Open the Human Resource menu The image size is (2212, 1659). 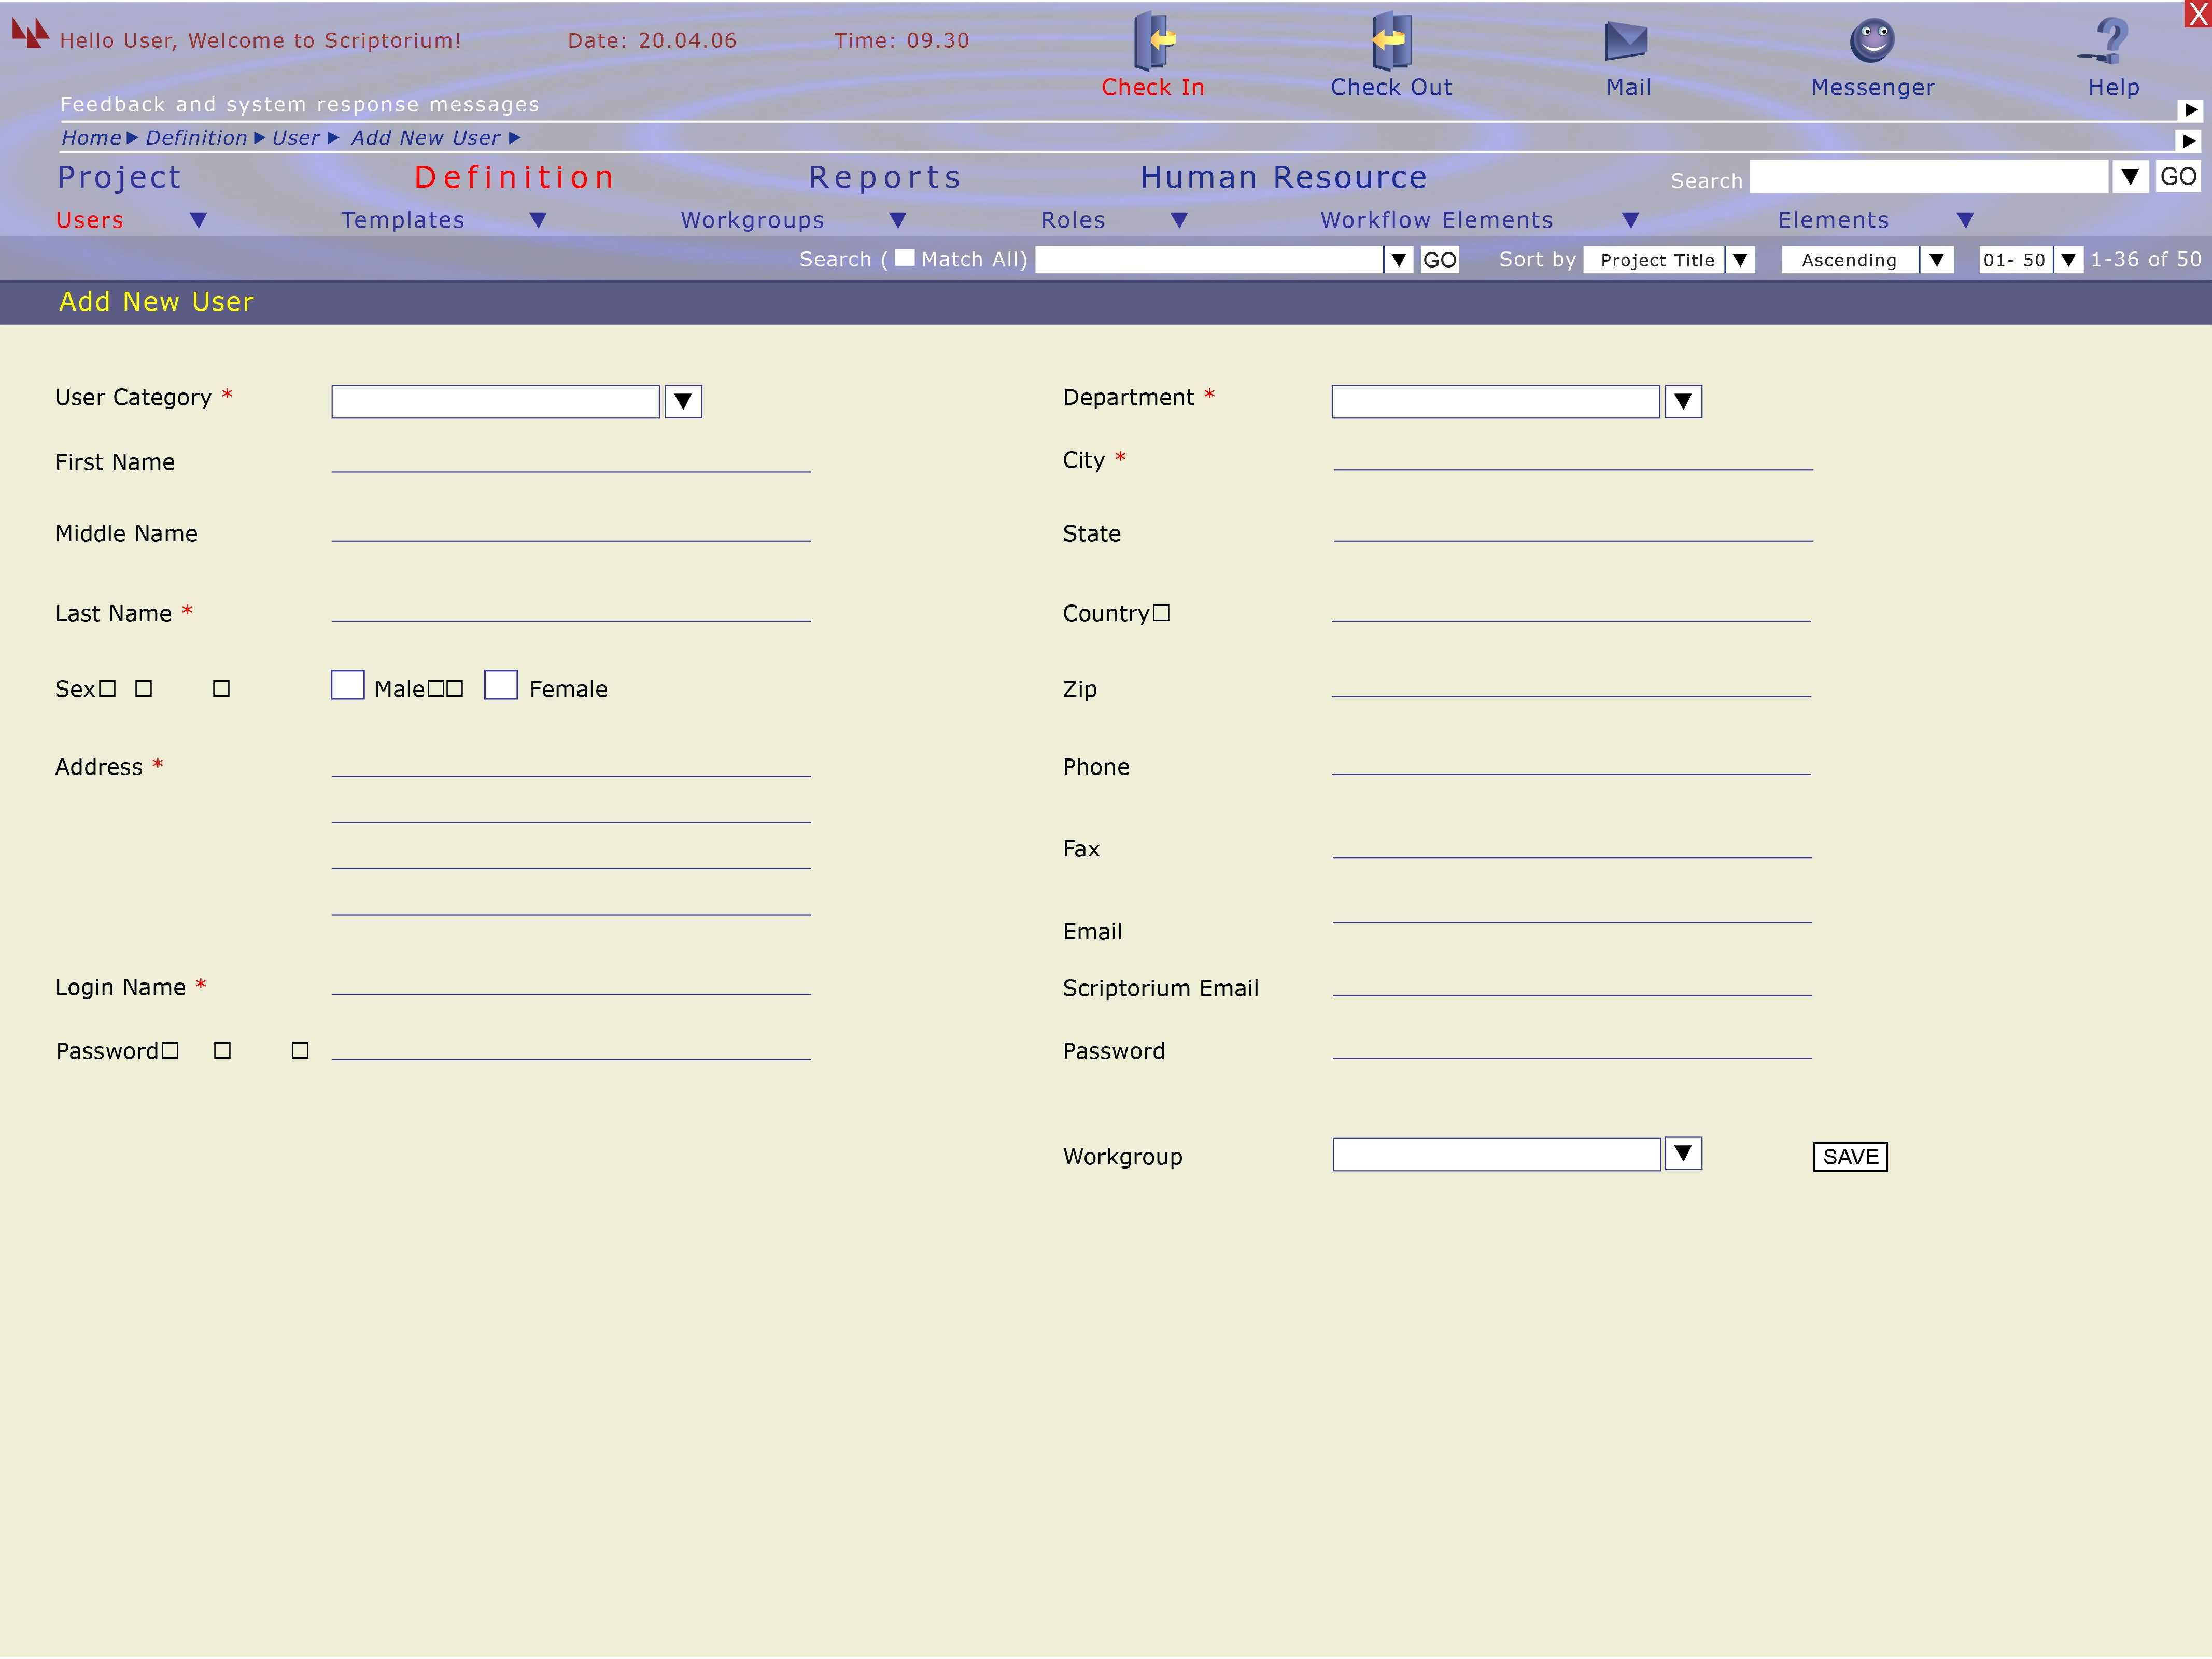[1283, 177]
